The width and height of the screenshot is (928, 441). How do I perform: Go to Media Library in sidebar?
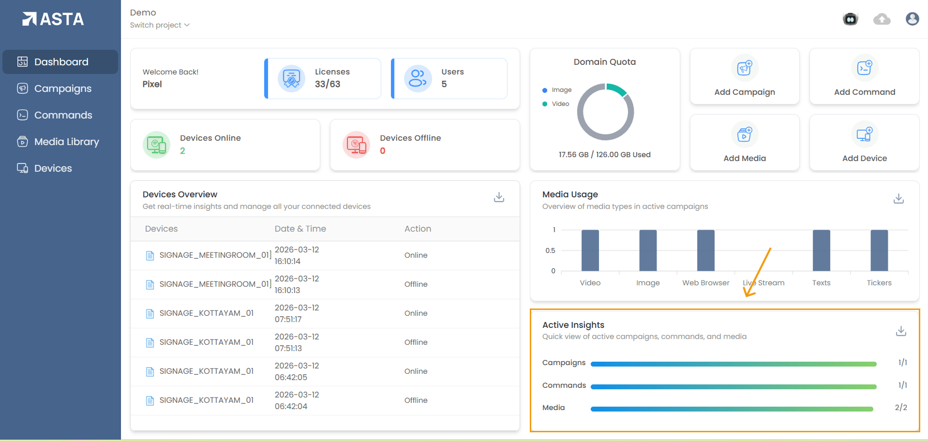(x=66, y=142)
